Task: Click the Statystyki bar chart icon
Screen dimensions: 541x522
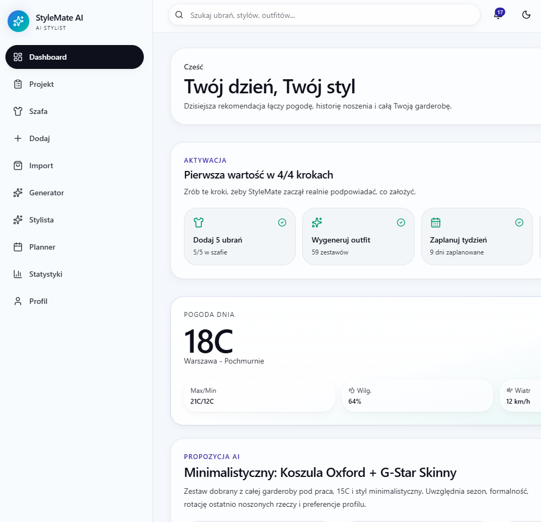Action: point(18,274)
